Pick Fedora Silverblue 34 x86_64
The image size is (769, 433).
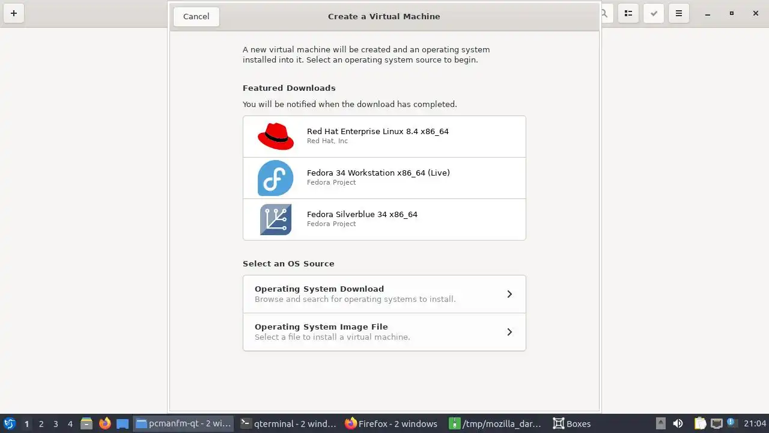coord(384,220)
